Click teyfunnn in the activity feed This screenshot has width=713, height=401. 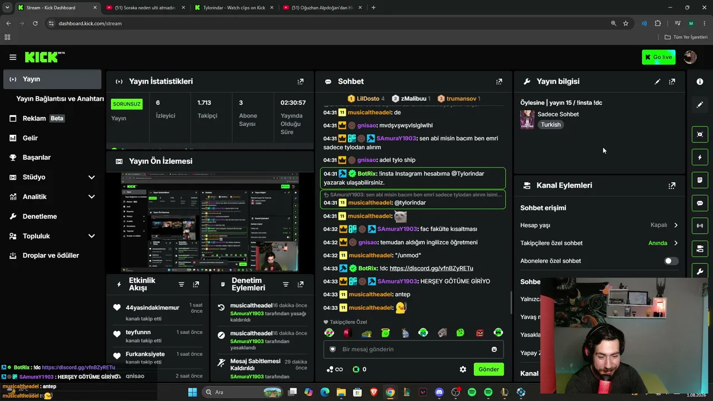pos(138,332)
